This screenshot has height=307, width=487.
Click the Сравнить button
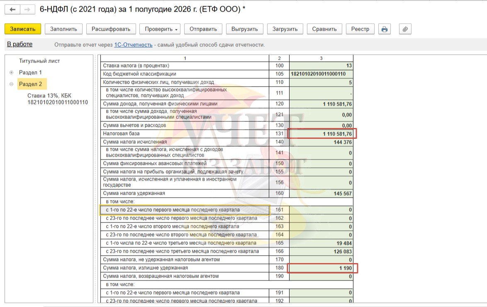pyautogui.click(x=324, y=29)
